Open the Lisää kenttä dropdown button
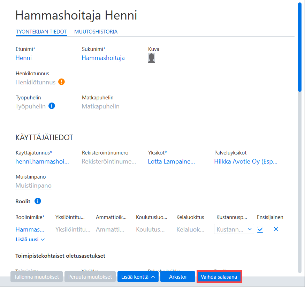Screen dimensions: 305x287 pyautogui.click(x=138, y=277)
